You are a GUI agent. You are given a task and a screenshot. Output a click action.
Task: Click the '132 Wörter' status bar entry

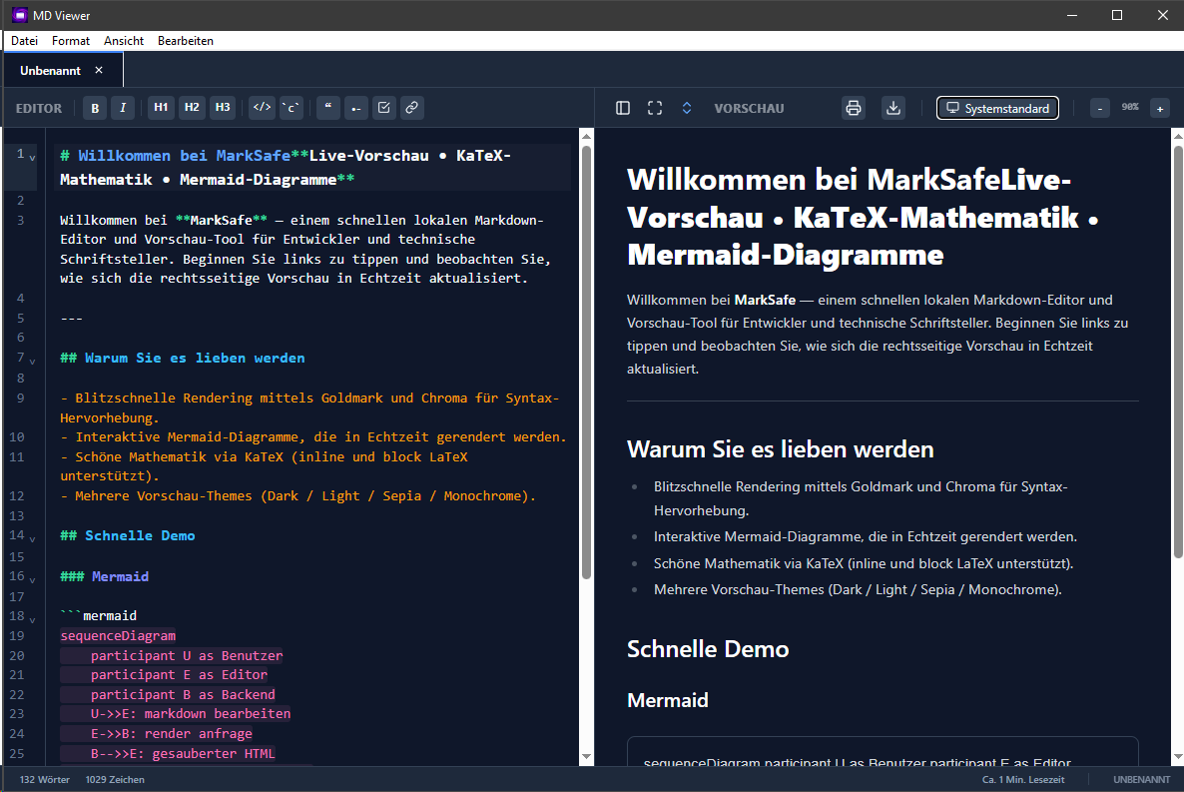(x=45, y=779)
